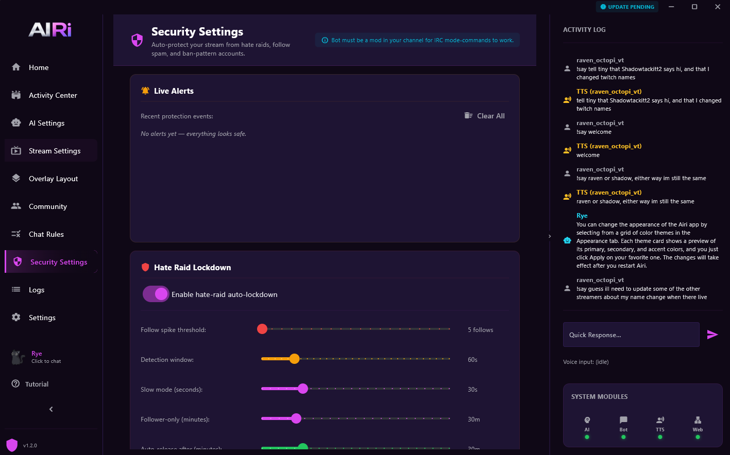
Task: Toggle the TTS module status indicator
Action: tap(660, 437)
